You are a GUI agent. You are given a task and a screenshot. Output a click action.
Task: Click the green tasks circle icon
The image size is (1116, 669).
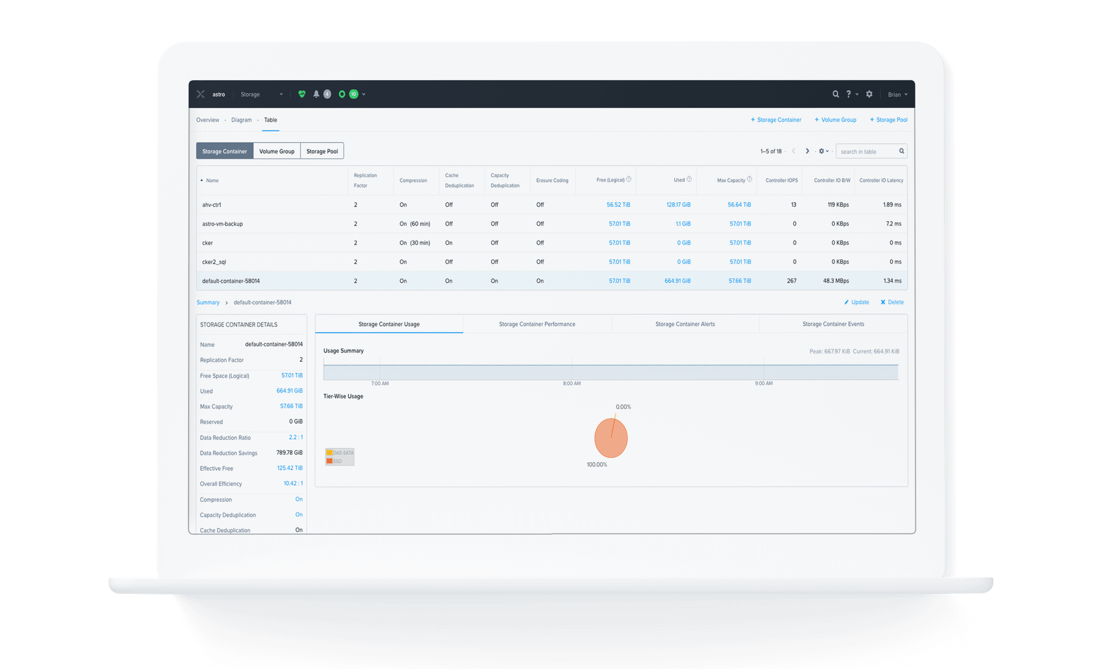click(x=342, y=94)
